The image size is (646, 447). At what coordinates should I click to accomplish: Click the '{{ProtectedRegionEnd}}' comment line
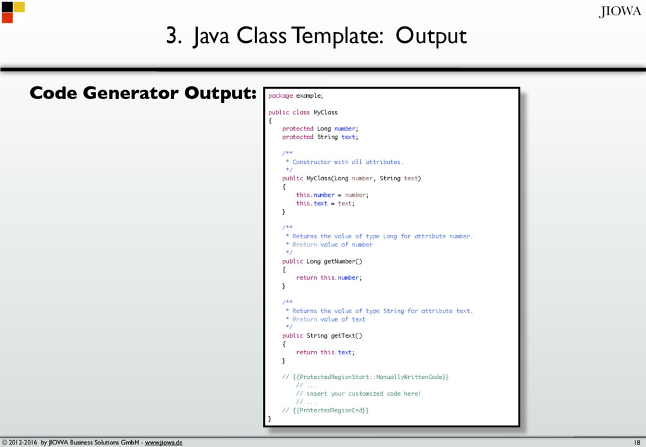pos(326,410)
